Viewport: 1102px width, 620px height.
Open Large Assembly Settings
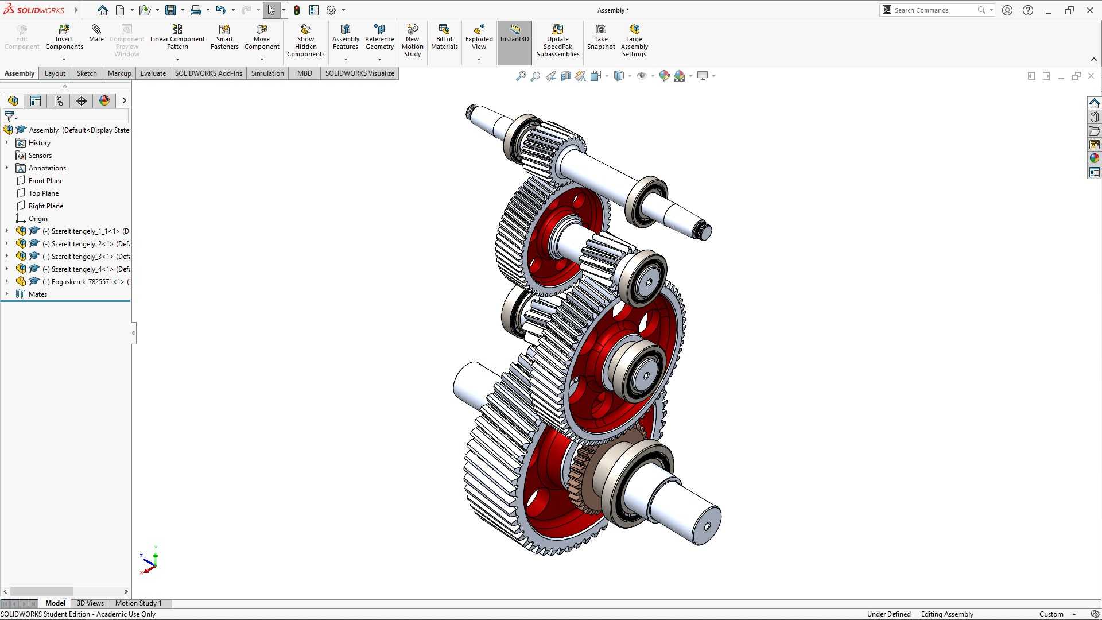point(634,41)
